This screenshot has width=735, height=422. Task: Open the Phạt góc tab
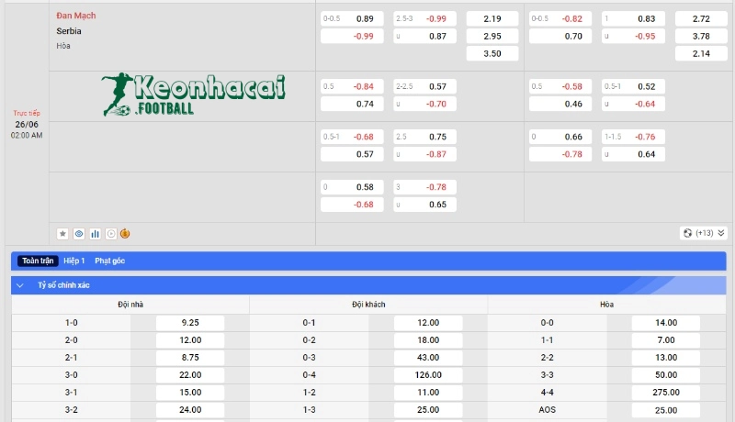point(109,261)
